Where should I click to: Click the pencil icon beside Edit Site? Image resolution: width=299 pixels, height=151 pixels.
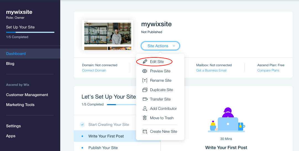pyautogui.click(x=145, y=62)
